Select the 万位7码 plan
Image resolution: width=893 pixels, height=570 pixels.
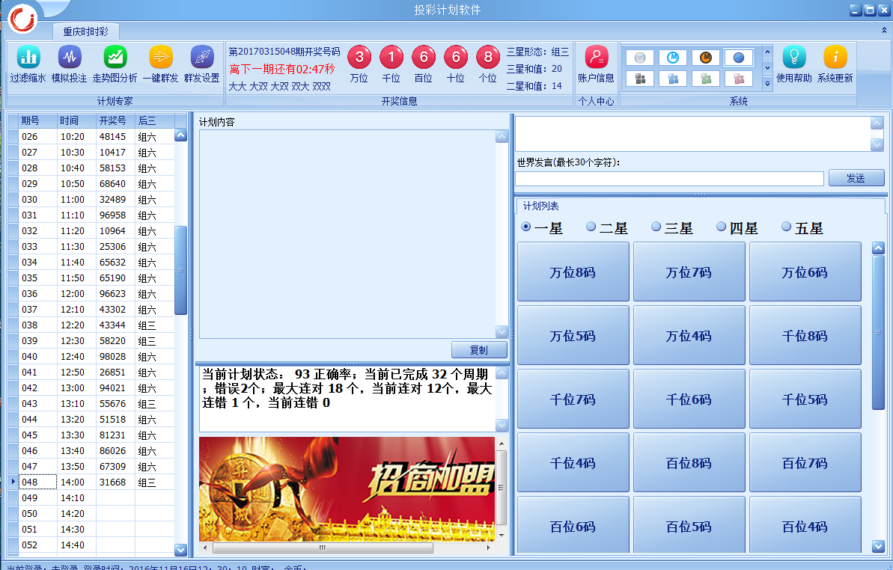689,272
